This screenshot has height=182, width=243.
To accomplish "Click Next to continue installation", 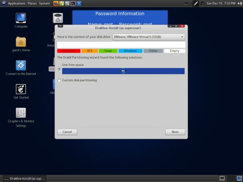I will pyautogui.click(x=175, y=132).
